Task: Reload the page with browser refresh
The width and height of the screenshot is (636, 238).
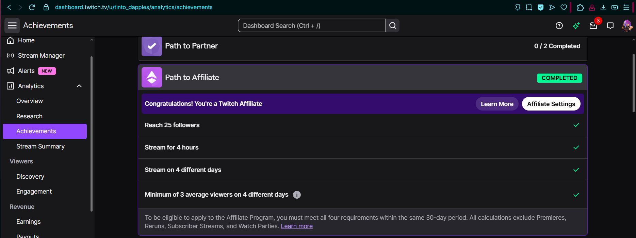Action: pos(32,7)
